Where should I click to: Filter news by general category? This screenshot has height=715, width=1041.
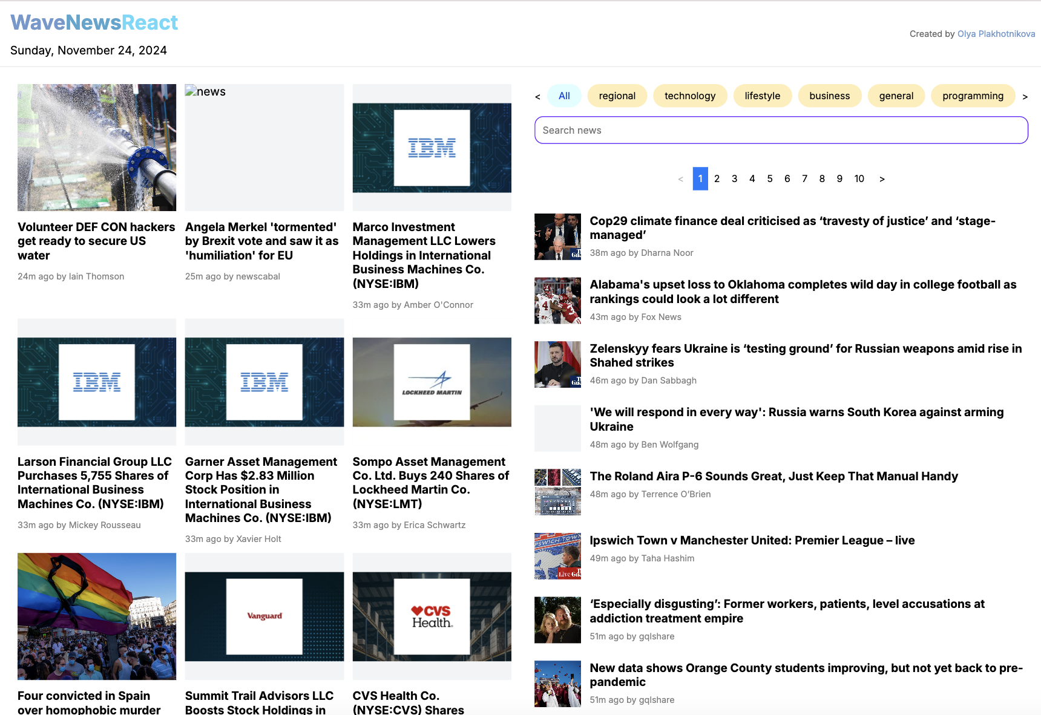(x=896, y=96)
